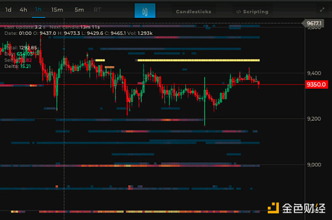Switch to the 4h timeframe

pyautogui.click(x=23, y=10)
